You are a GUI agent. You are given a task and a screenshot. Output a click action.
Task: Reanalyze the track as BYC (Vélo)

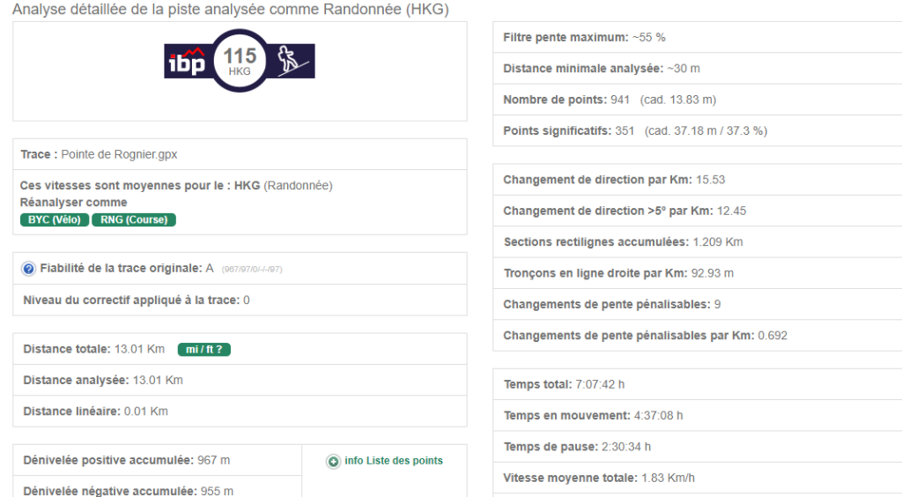coord(55,219)
